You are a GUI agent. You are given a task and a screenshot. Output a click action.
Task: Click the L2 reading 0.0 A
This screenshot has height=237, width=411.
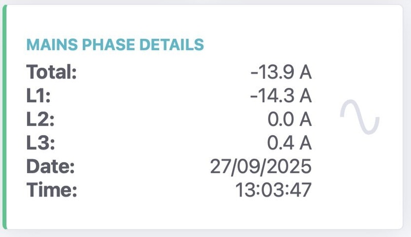(289, 120)
